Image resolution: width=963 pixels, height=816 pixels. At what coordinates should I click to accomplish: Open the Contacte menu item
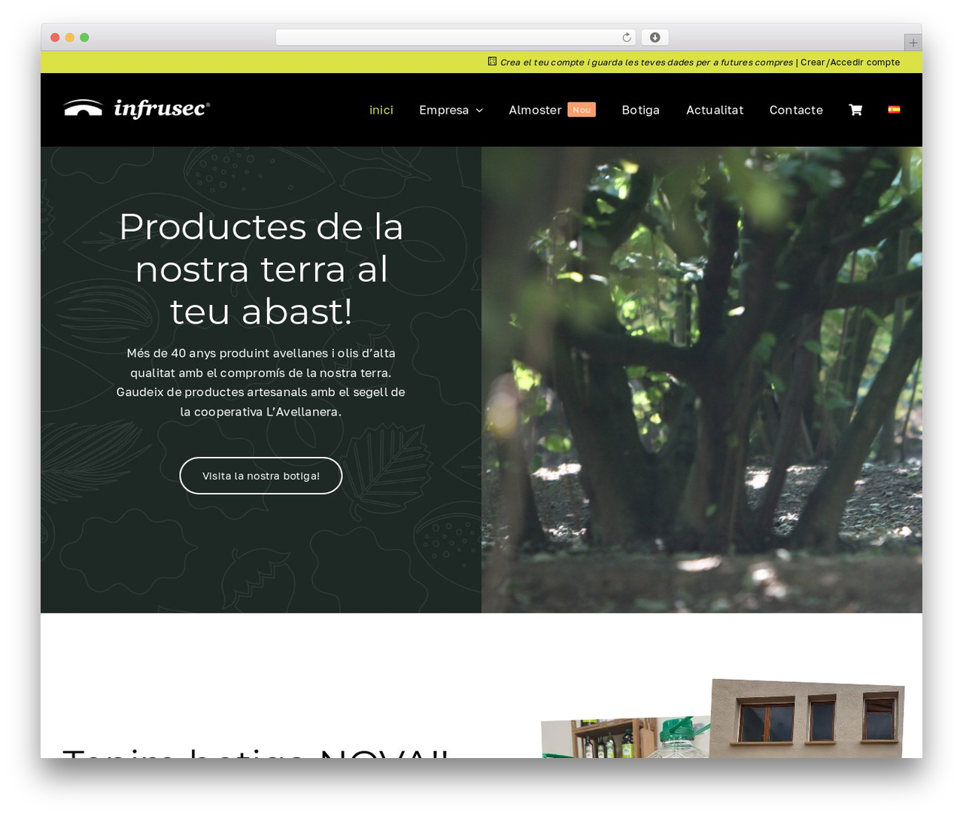tap(796, 110)
